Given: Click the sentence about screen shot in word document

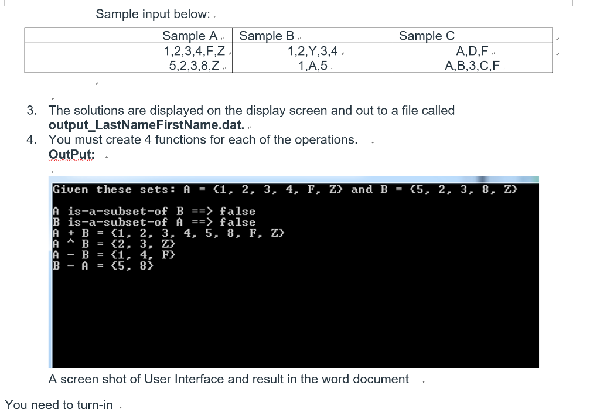Looking at the screenshot, I should [229, 379].
